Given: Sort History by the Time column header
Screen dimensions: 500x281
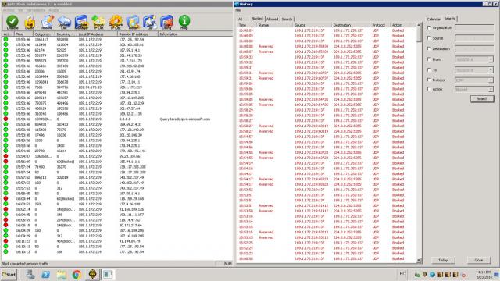Looking at the screenshot, I should tap(247, 25).
